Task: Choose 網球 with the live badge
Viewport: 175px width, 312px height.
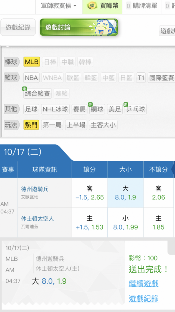Action: click(97, 109)
